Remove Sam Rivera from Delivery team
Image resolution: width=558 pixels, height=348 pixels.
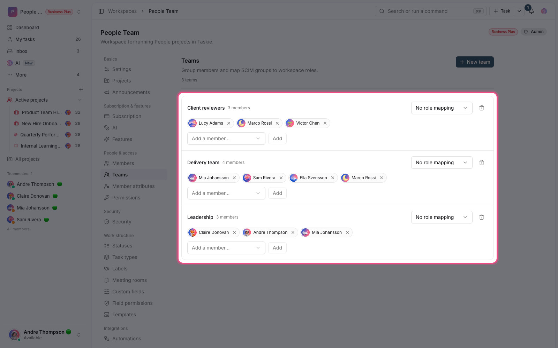click(281, 178)
